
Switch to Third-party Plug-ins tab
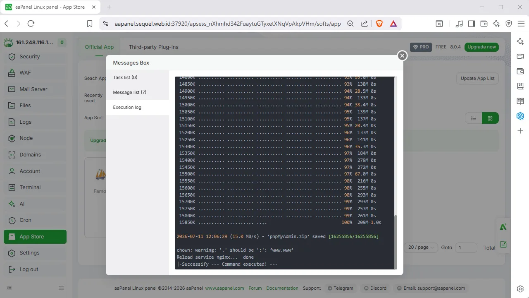click(154, 47)
